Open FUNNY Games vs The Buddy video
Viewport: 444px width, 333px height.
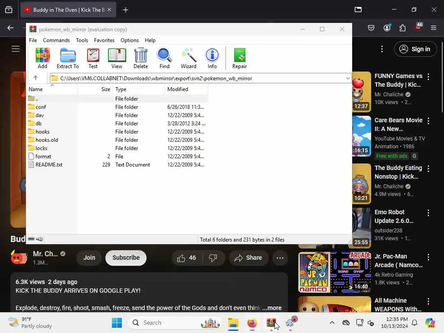pos(398,80)
